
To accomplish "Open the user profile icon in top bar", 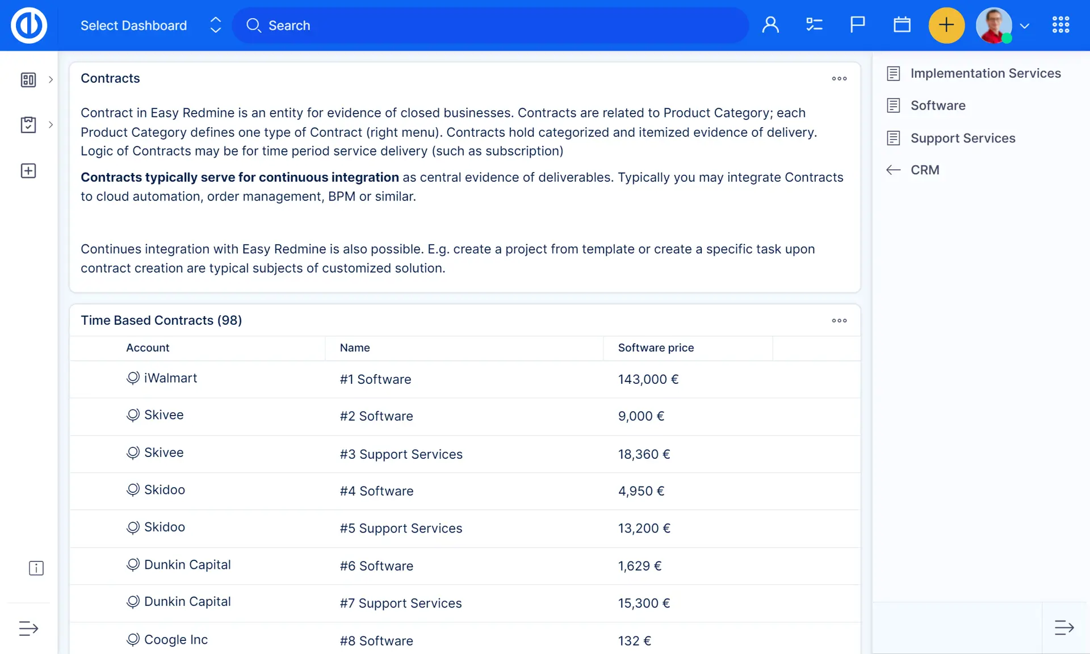I will [770, 25].
